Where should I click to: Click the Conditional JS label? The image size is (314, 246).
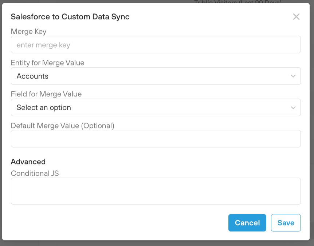[x=35, y=173]
